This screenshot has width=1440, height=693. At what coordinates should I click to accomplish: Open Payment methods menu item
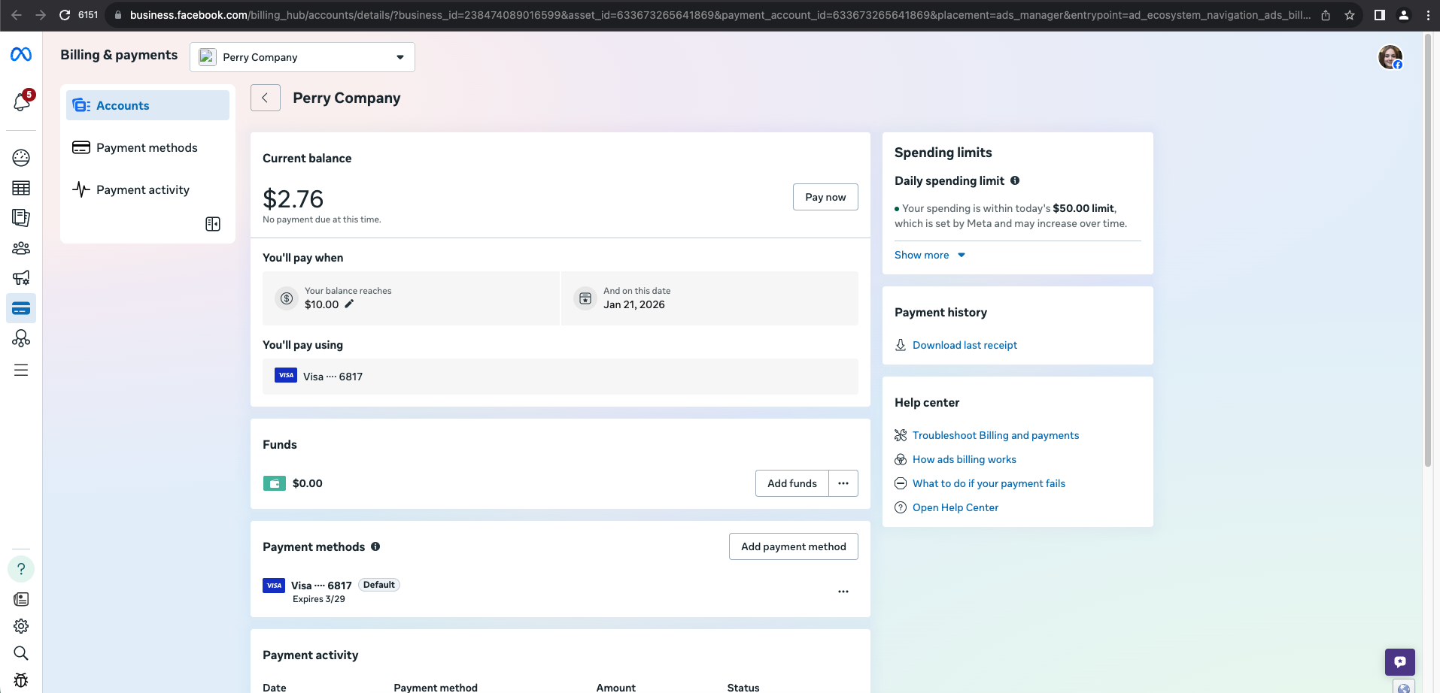tap(147, 147)
